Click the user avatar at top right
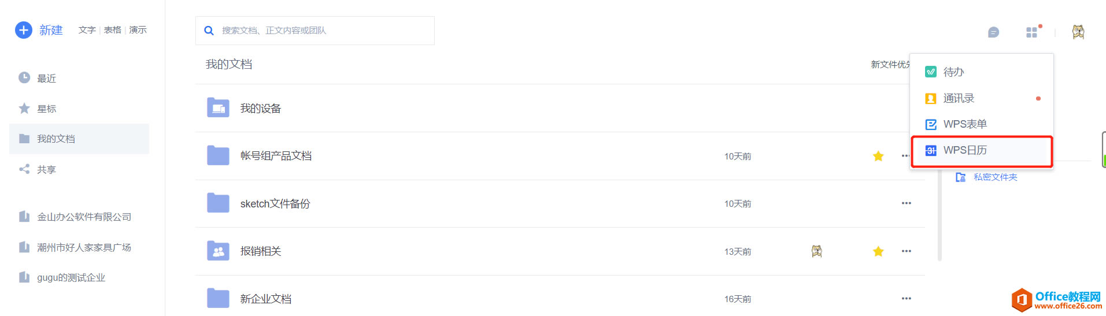The width and height of the screenshot is (1106, 316). coord(1078,32)
